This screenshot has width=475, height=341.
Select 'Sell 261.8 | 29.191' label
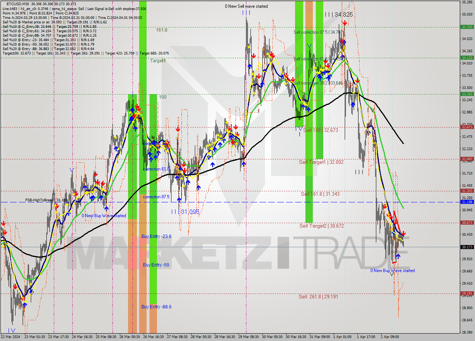pos(318,297)
